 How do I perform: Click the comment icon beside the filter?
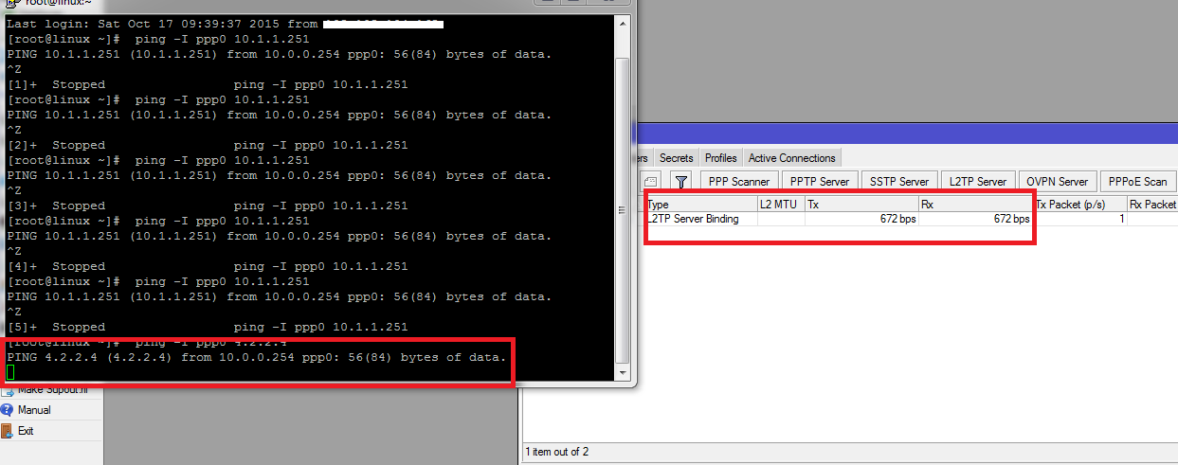tap(651, 182)
